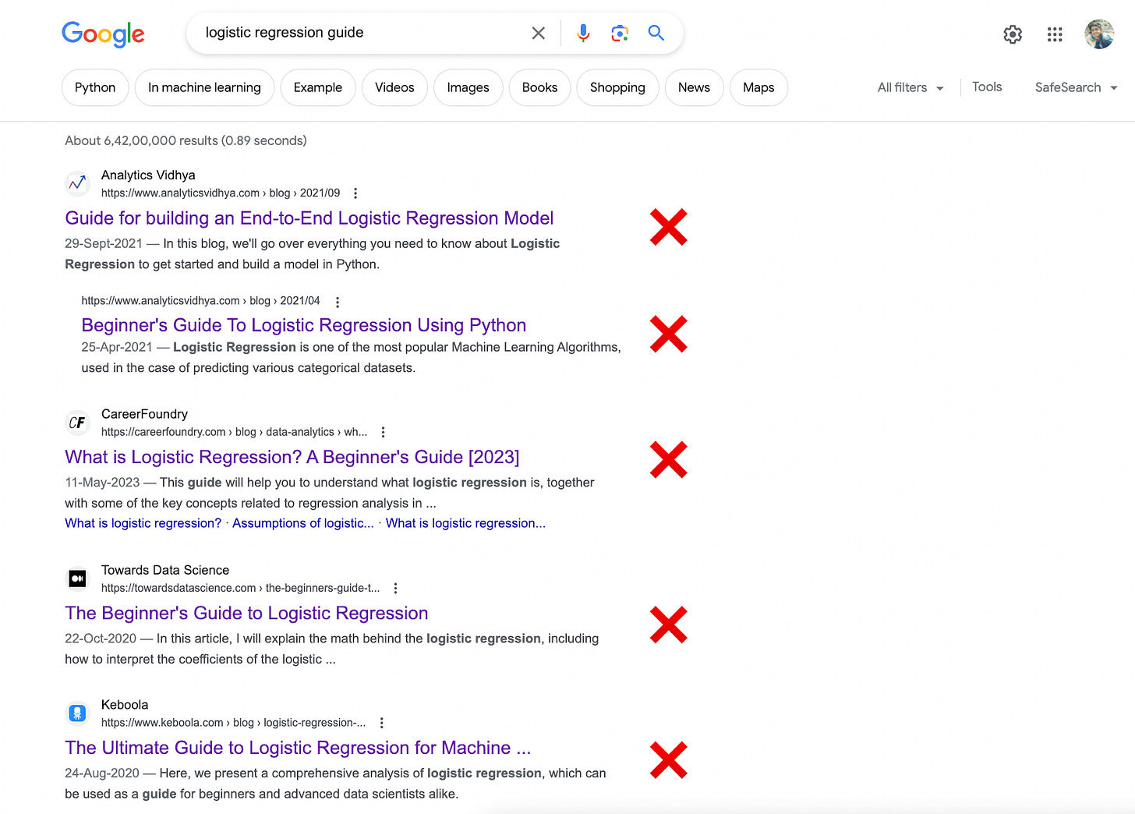Open the Google apps grid
This screenshot has height=814, width=1135.
click(1055, 34)
